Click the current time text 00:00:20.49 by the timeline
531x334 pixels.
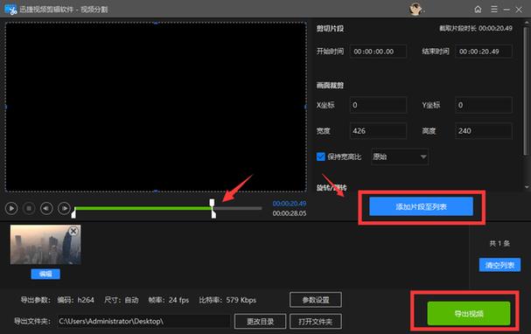click(290, 204)
